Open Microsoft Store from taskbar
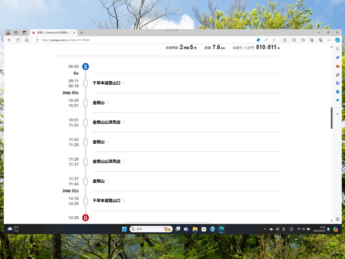This screenshot has height=259, width=345. [204, 229]
